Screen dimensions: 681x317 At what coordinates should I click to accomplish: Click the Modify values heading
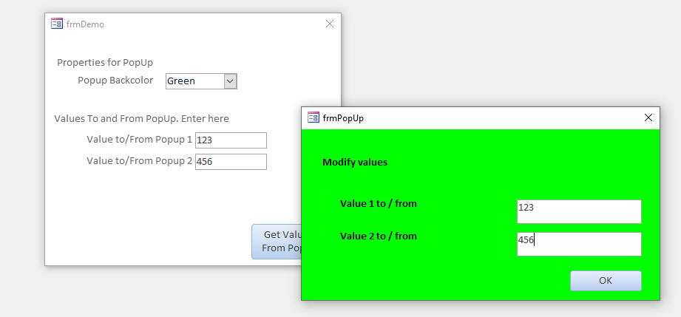click(x=355, y=162)
